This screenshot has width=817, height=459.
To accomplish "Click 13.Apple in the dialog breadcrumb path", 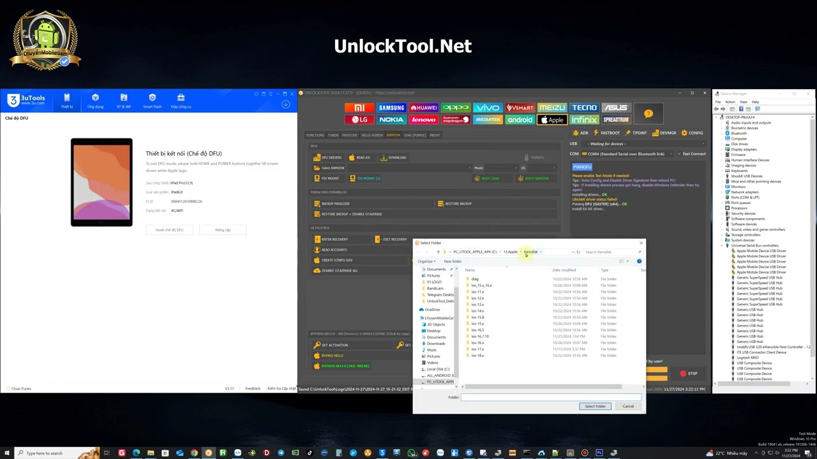I will 510,252.
